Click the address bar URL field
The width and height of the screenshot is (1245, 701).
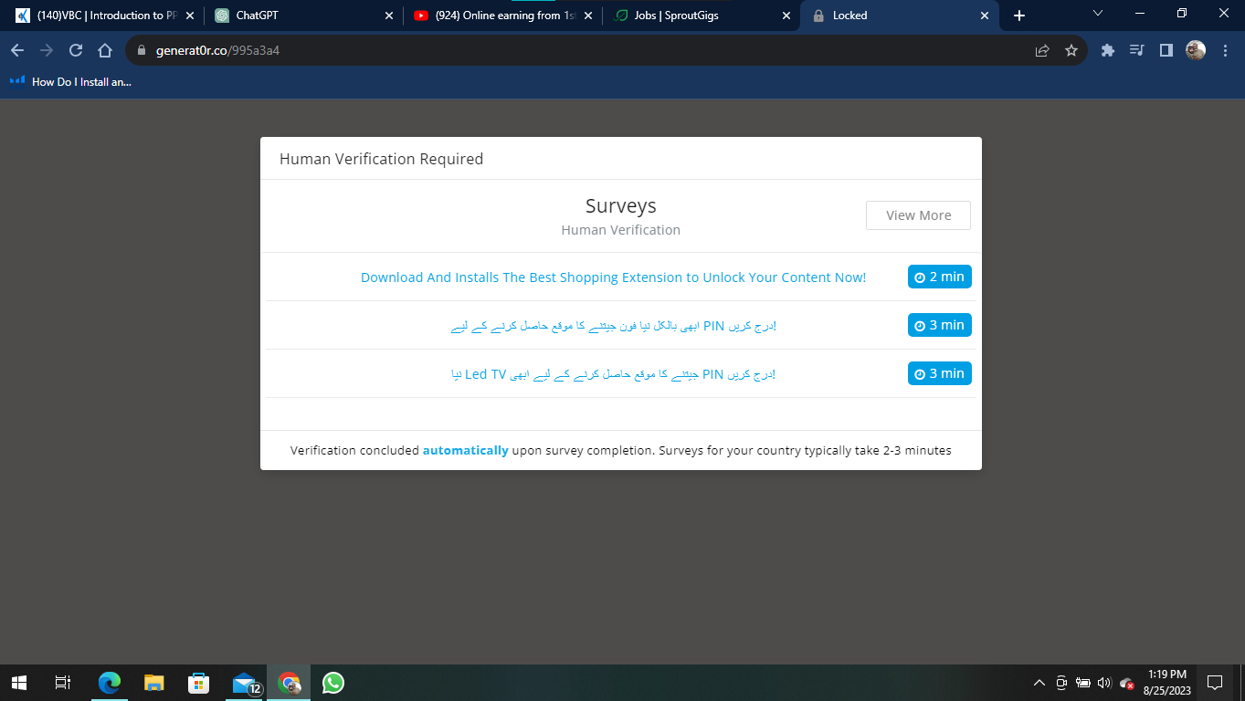click(585, 50)
